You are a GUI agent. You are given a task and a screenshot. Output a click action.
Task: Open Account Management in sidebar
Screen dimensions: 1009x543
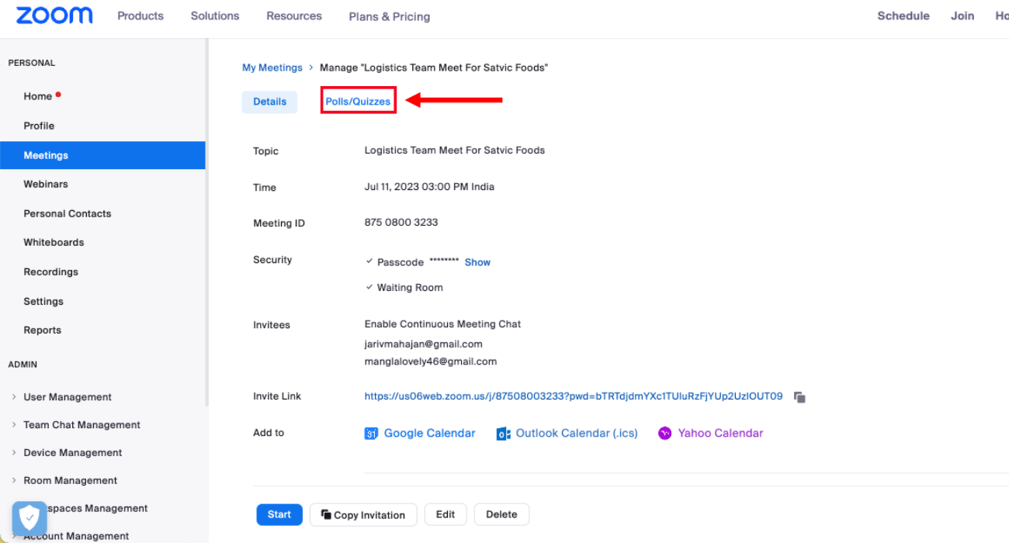point(76,536)
